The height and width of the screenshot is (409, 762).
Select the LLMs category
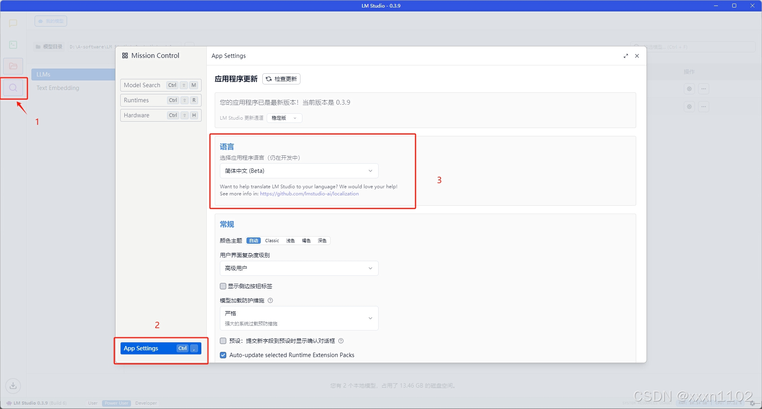73,75
